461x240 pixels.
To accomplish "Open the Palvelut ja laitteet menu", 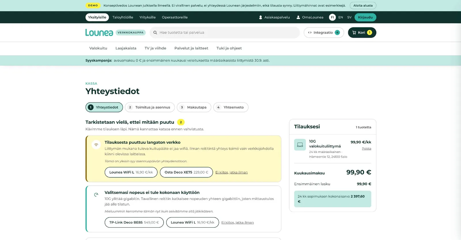I will [x=191, y=48].
